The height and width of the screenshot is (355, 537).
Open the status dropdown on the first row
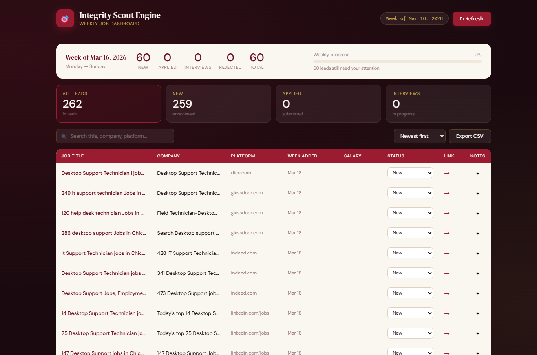click(x=410, y=173)
